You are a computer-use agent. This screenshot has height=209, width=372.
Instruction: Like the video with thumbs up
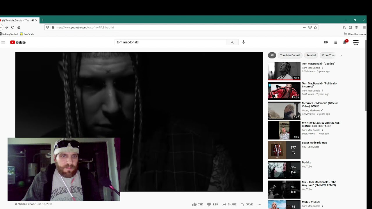198,204
